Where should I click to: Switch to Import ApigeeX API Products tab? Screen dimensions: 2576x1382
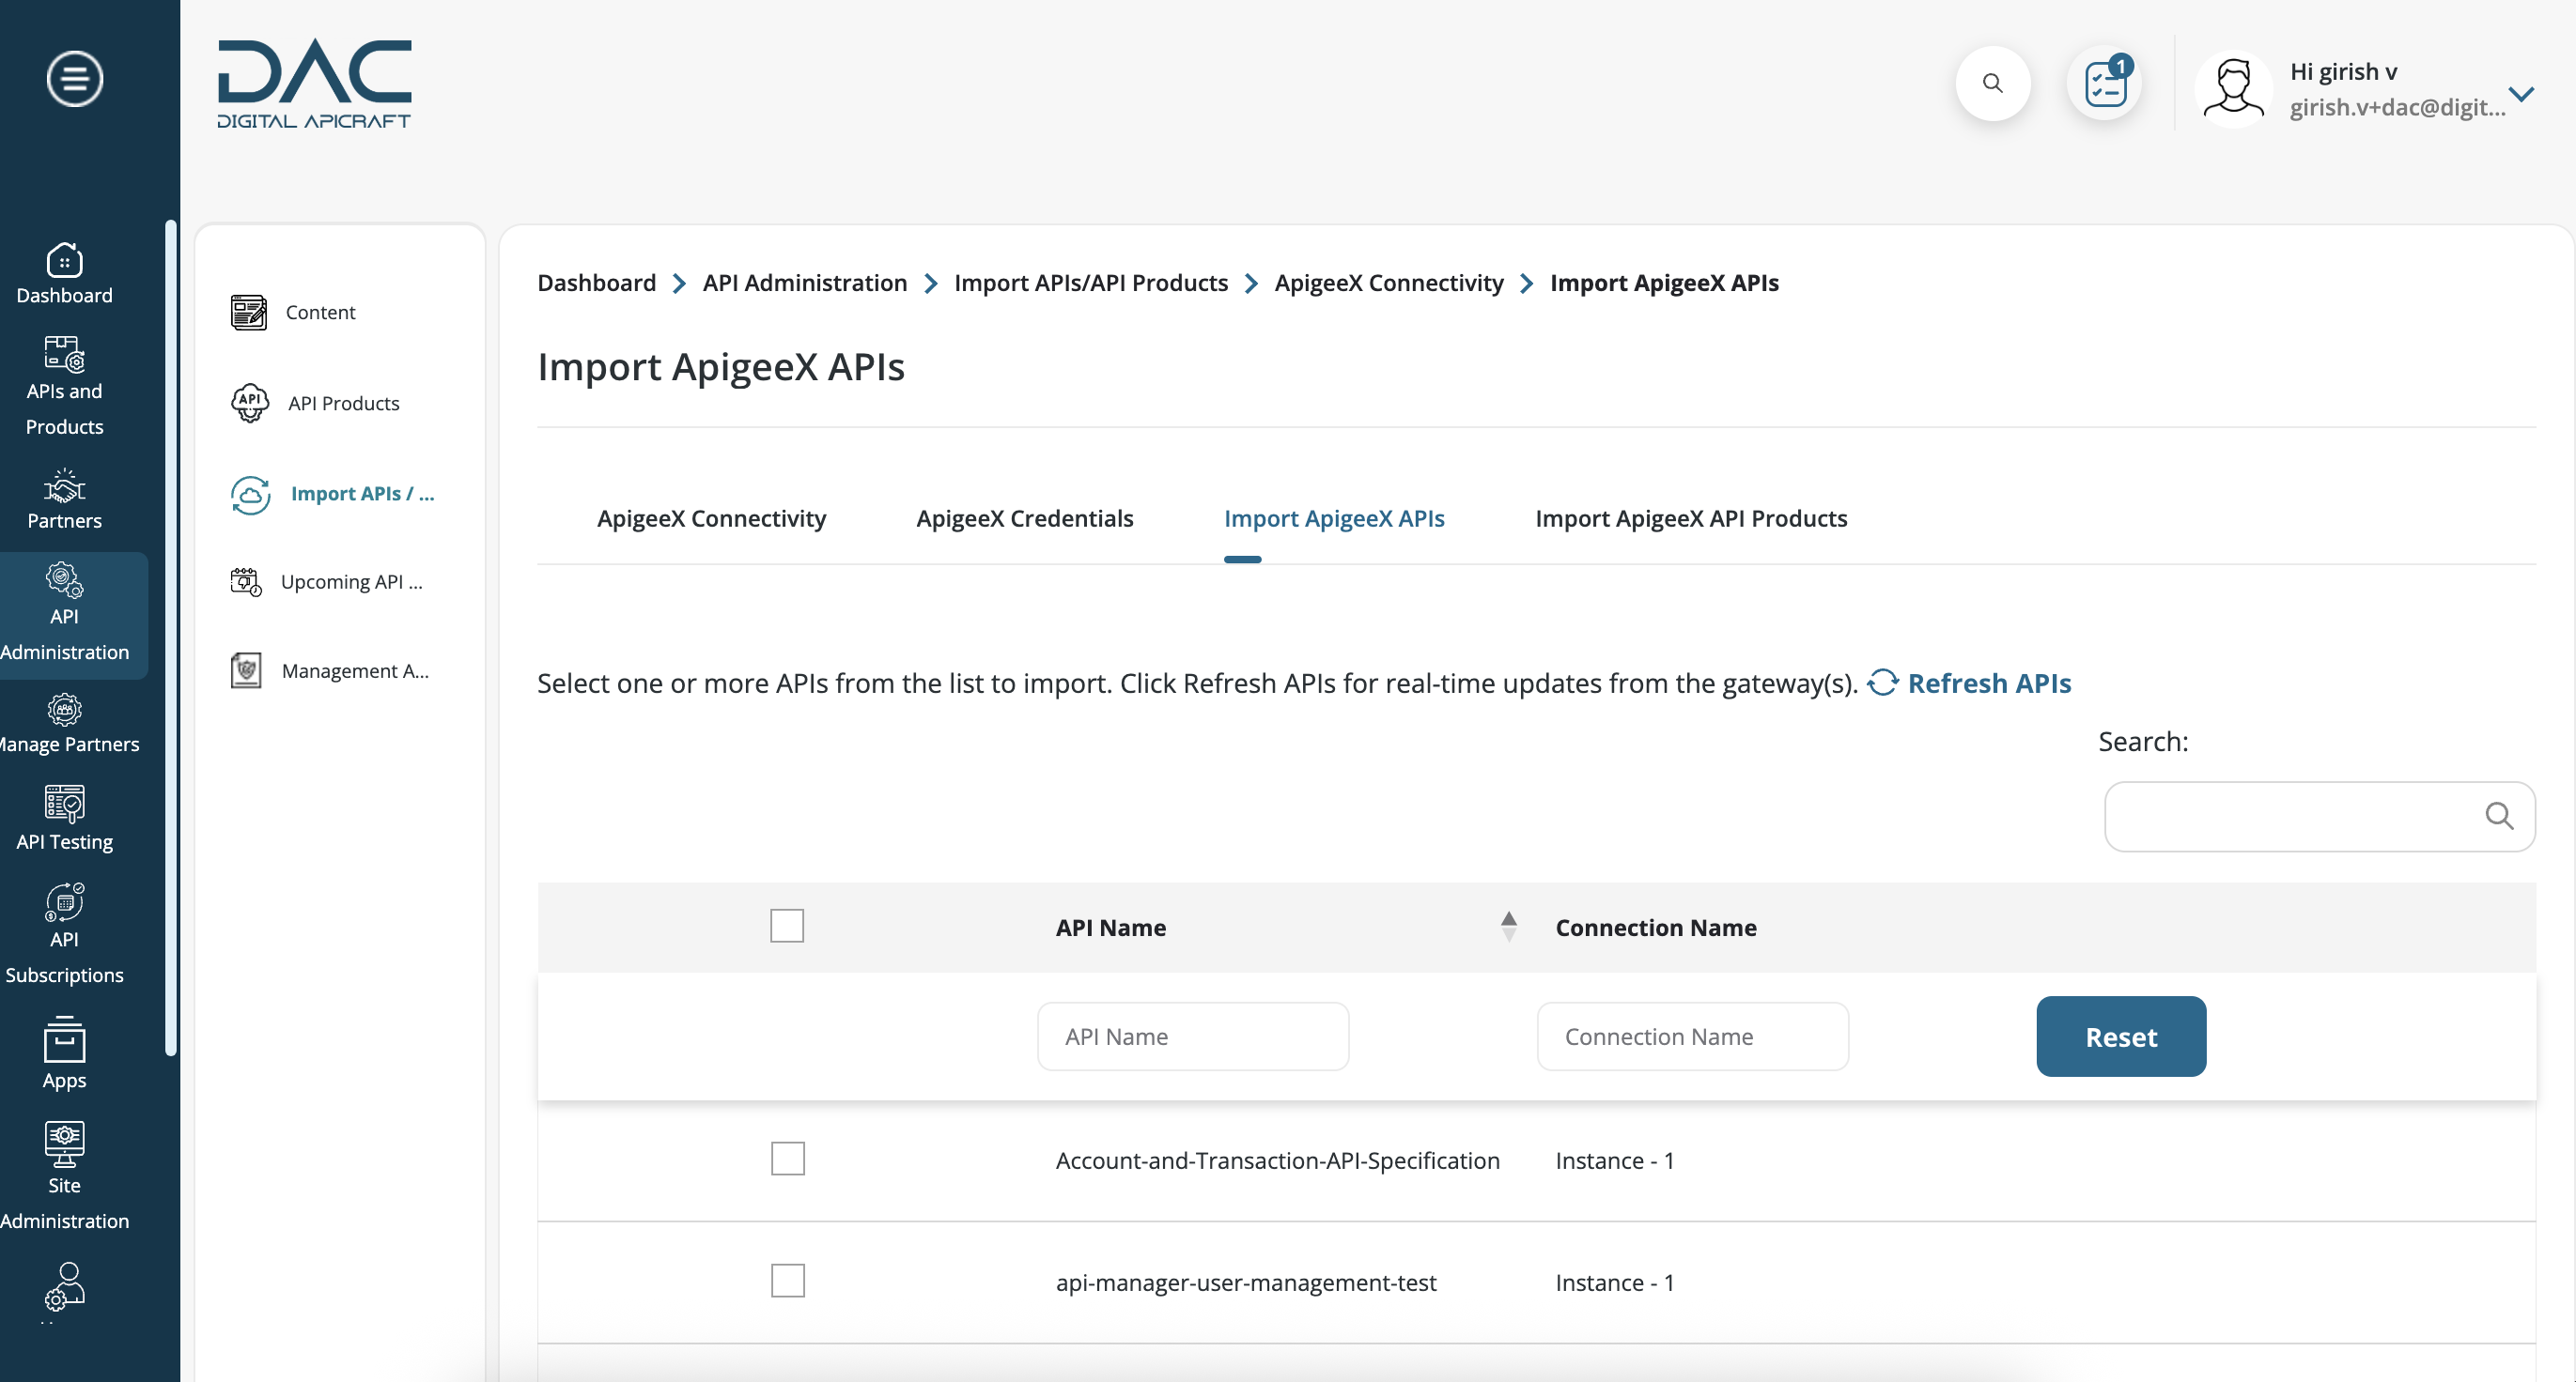[1691, 518]
